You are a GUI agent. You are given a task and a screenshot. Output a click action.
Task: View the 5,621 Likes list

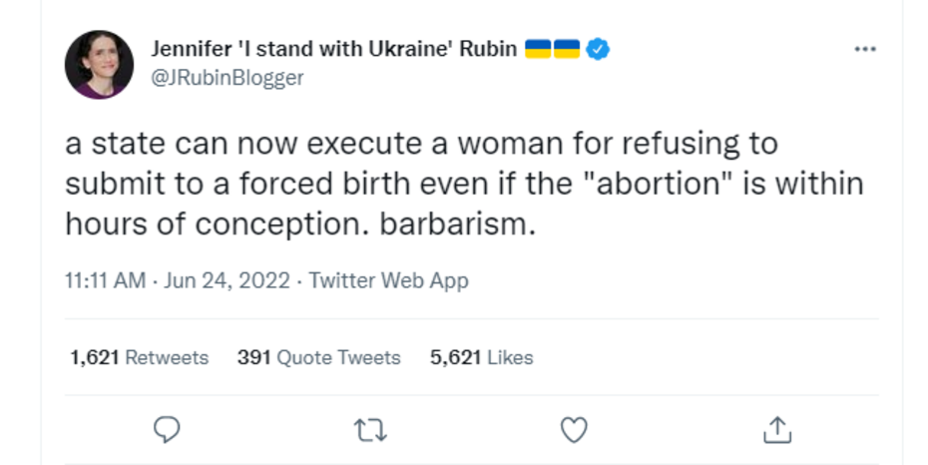click(x=481, y=357)
